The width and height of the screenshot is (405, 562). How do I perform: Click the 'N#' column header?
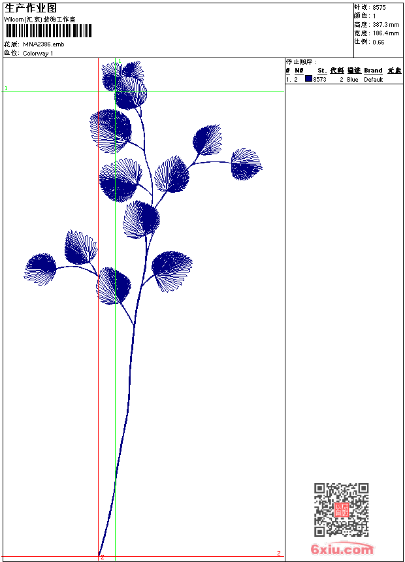(x=299, y=71)
